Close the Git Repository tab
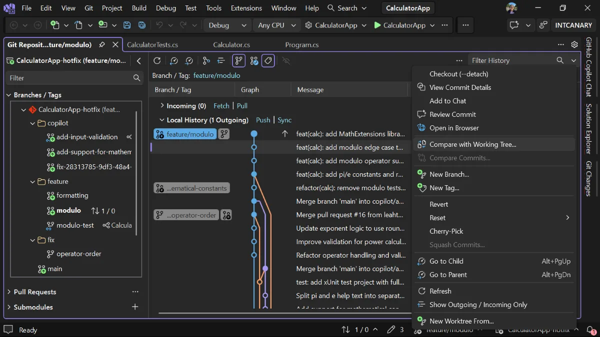This screenshot has height=337, width=600. (115, 44)
